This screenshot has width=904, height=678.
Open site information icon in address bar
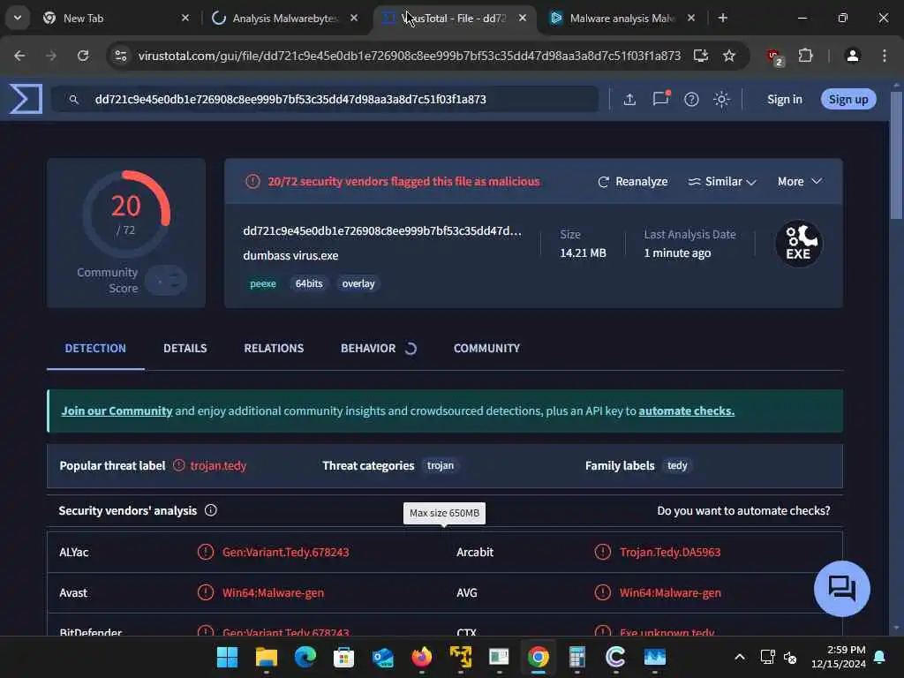click(x=120, y=56)
